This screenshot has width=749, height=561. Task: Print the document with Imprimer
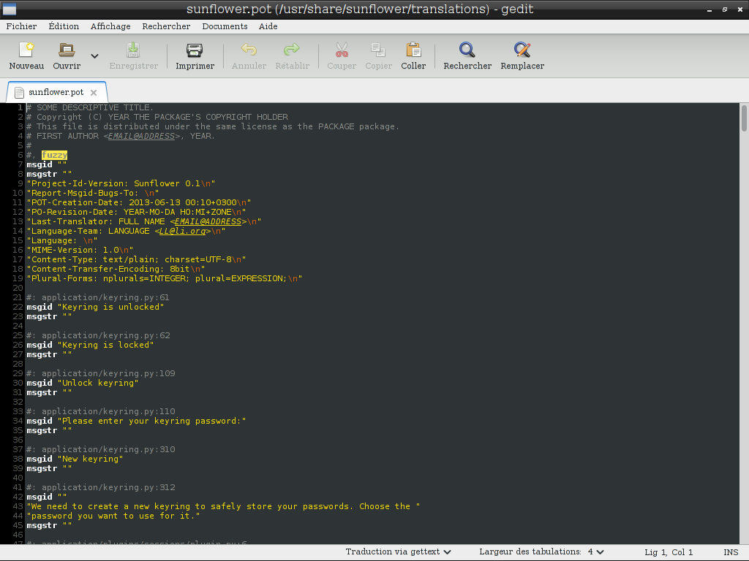[195, 50]
